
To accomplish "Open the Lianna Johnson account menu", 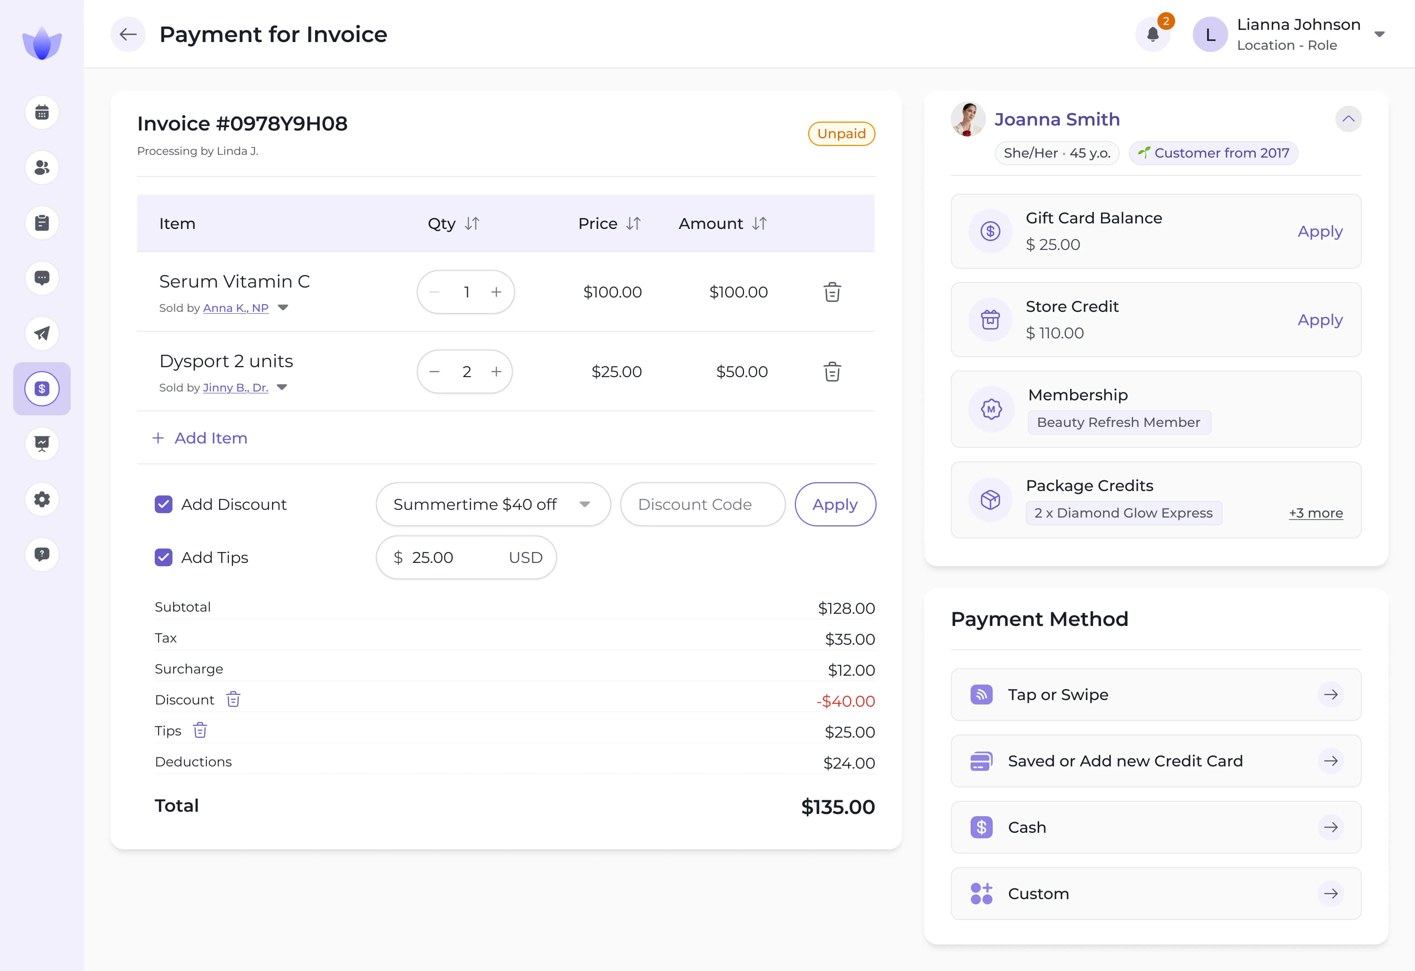I will tap(1380, 34).
